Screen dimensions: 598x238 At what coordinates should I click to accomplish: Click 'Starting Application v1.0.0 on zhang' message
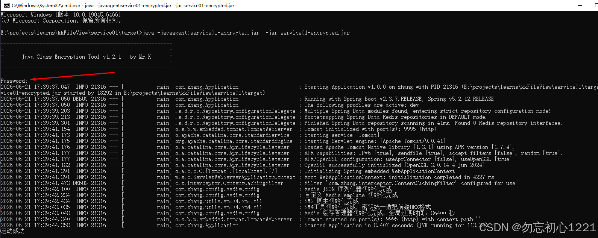pos(451,87)
